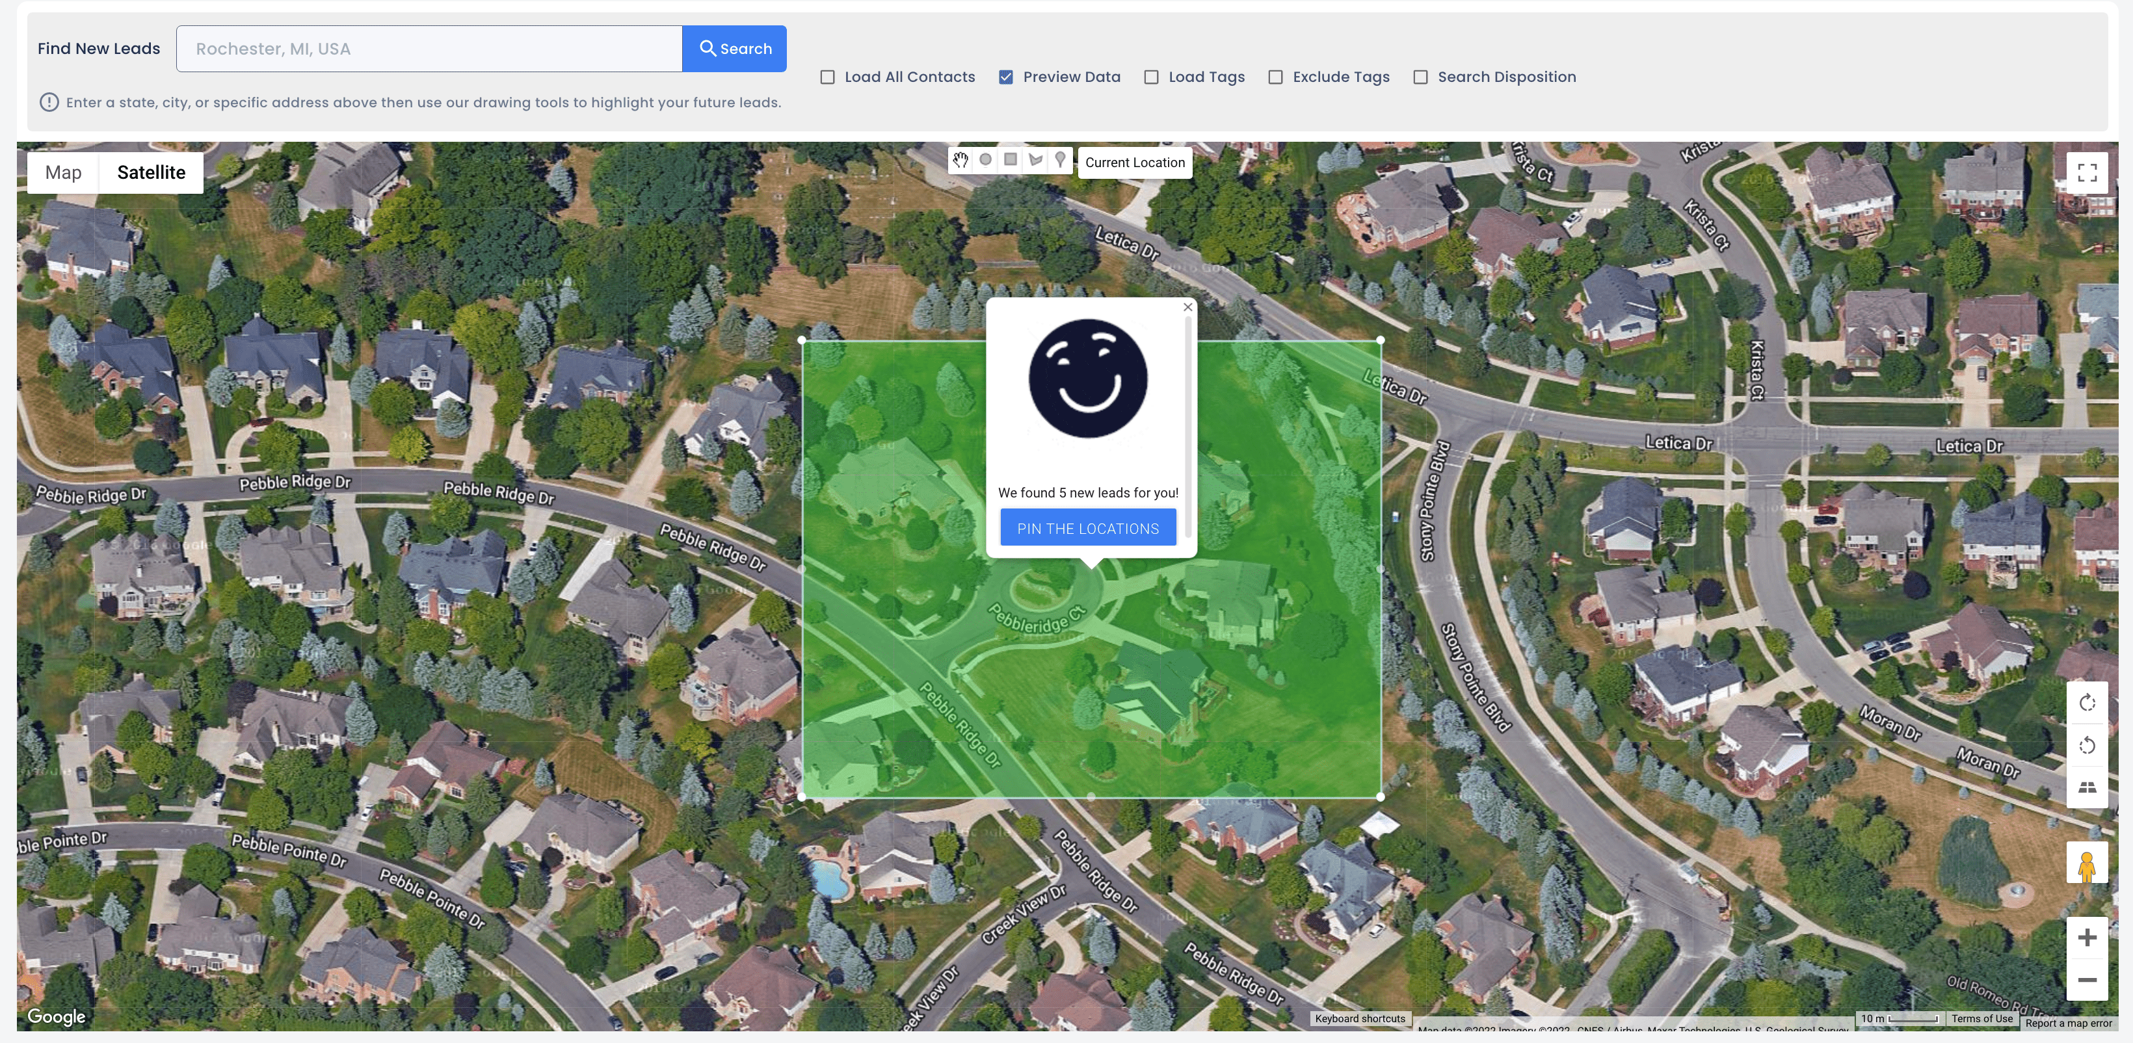Enable the Search Disposition checkbox
2133x1043 pixels.
1420,76
